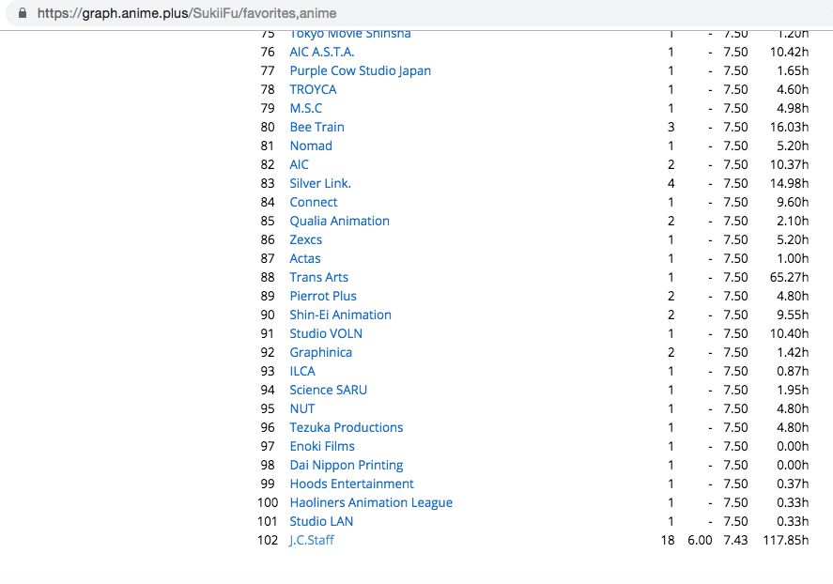
Task: Open the Silver Link. studio link
Action: 320,183
